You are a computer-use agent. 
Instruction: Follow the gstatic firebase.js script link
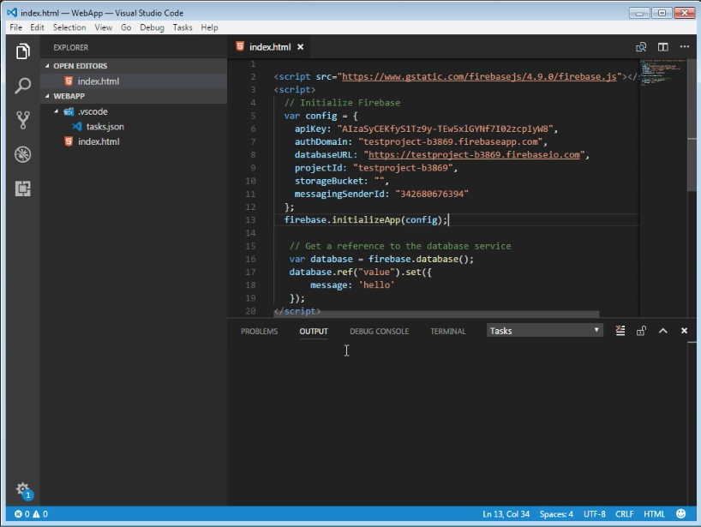(x=479, y=76)
